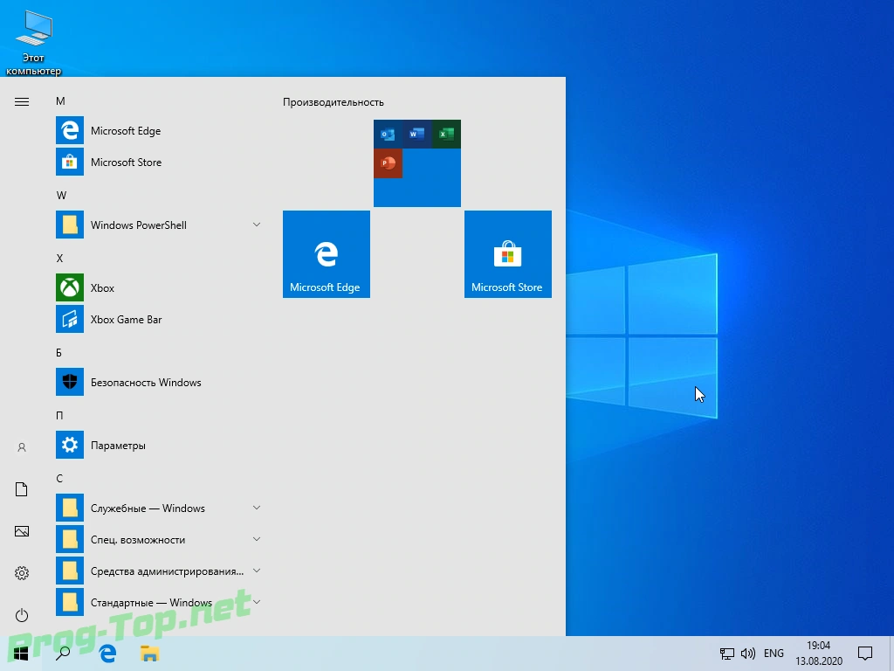Launch Xbox app from the list
The height and width of the screenshot is (671, 894).
point(159,287)
